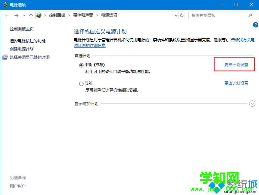This screenshot has width=259, height=195.
Task: Expand chevron after 硬件和声音 breadcrumb
Action: click(97, 16)
